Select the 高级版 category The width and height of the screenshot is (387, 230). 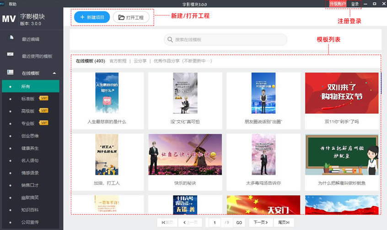click(28, 111)
